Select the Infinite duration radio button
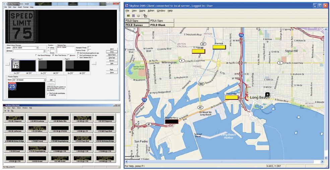 (49, 48)
